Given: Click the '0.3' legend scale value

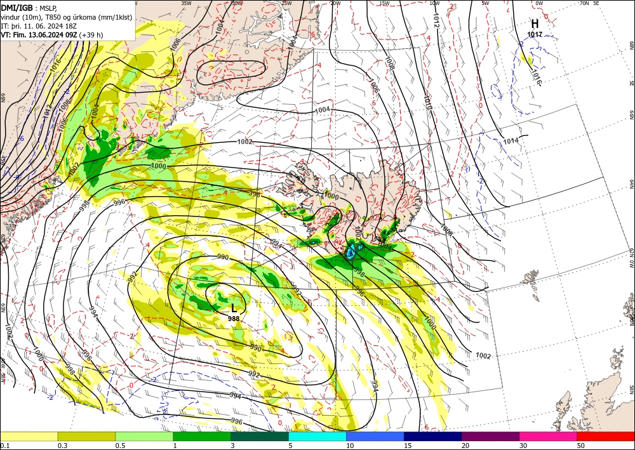Looking at the screenshot, I should [62, 446].
